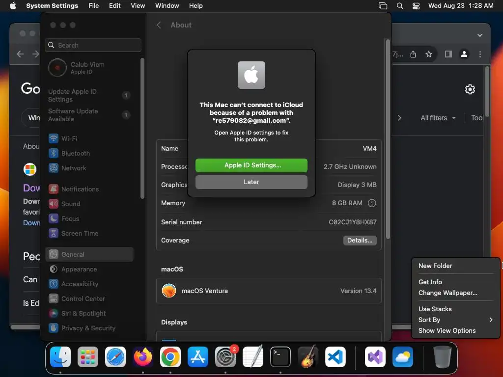Open Software Update Available item
Image resolution: width=503 pixels, height=377 pixels.
tap(89, 115)
